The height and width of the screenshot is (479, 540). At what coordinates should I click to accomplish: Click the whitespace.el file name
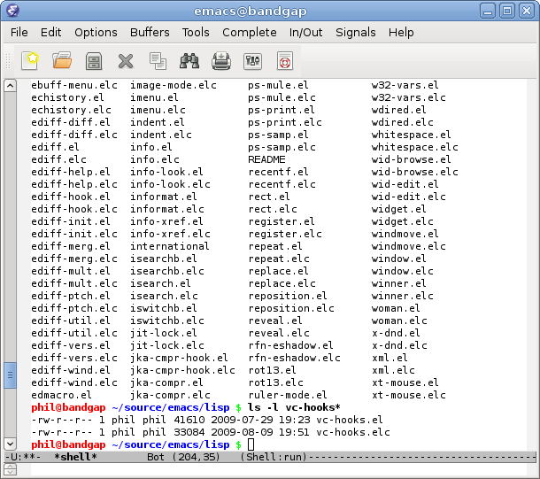pyautogui.click(x=411, y=135)
